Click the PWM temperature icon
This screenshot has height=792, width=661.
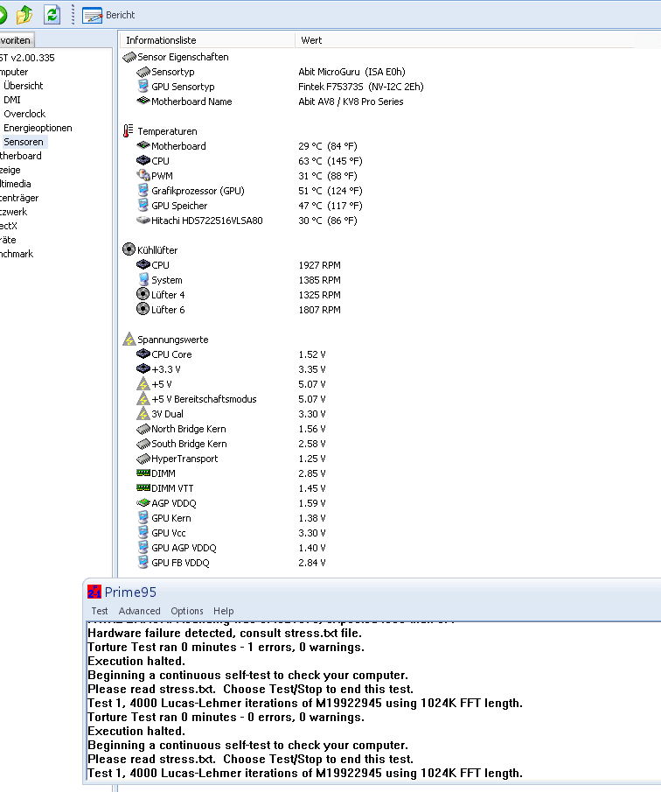(143, 175)
